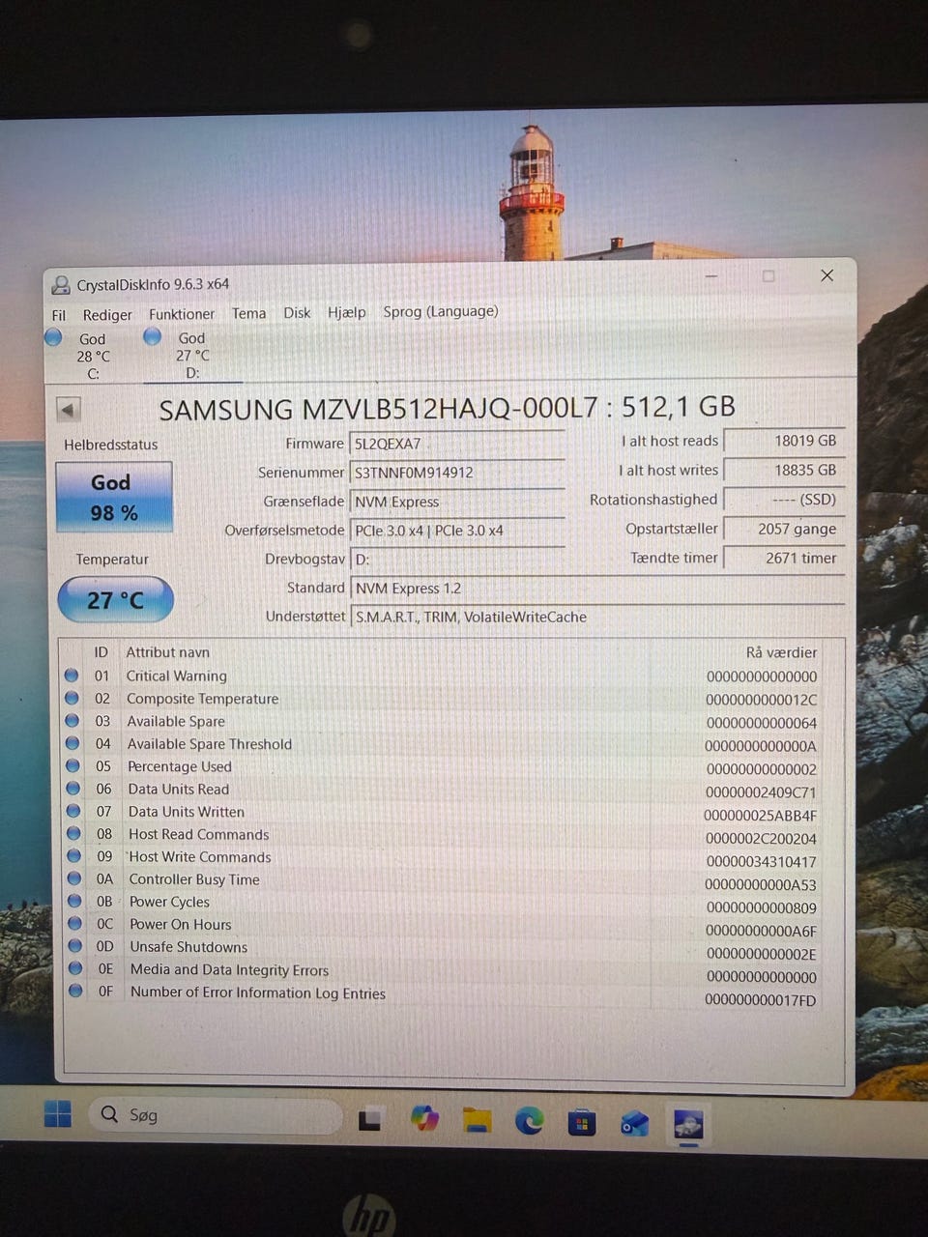
Task: Open the Disk menu
Action: 297,312
